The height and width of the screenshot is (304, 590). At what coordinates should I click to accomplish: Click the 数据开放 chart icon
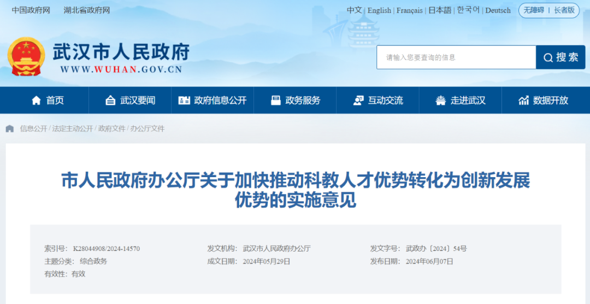point(523,101)
